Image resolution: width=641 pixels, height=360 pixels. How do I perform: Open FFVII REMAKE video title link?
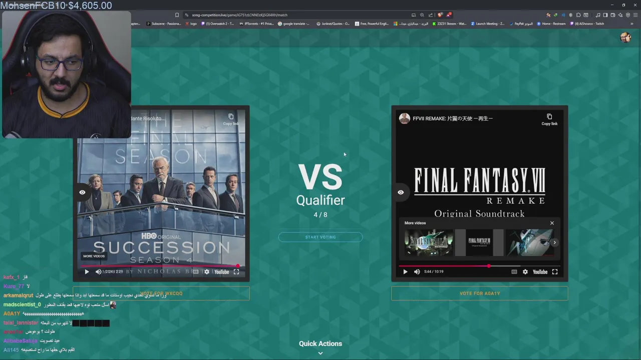coord(453,118)
